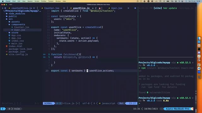Viewport: 202px width, 113px height.
Task: Click the index.css file icon
Action: pos(9,41)
